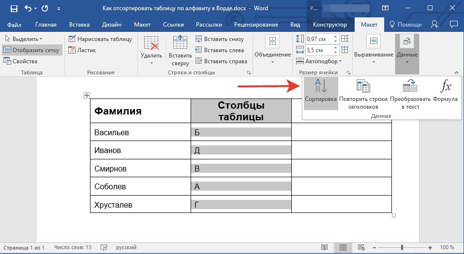Click the Sort (Сортировка) icon
This screenshot has width=464, height=254.
[321, 89]
